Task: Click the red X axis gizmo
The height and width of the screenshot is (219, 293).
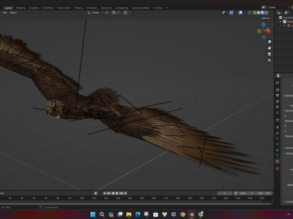Action: point(269,31)
